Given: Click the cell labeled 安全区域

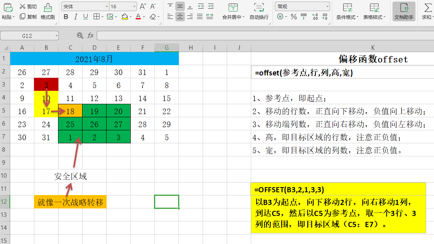Looking at the screenshot, I should coord(70,176).
